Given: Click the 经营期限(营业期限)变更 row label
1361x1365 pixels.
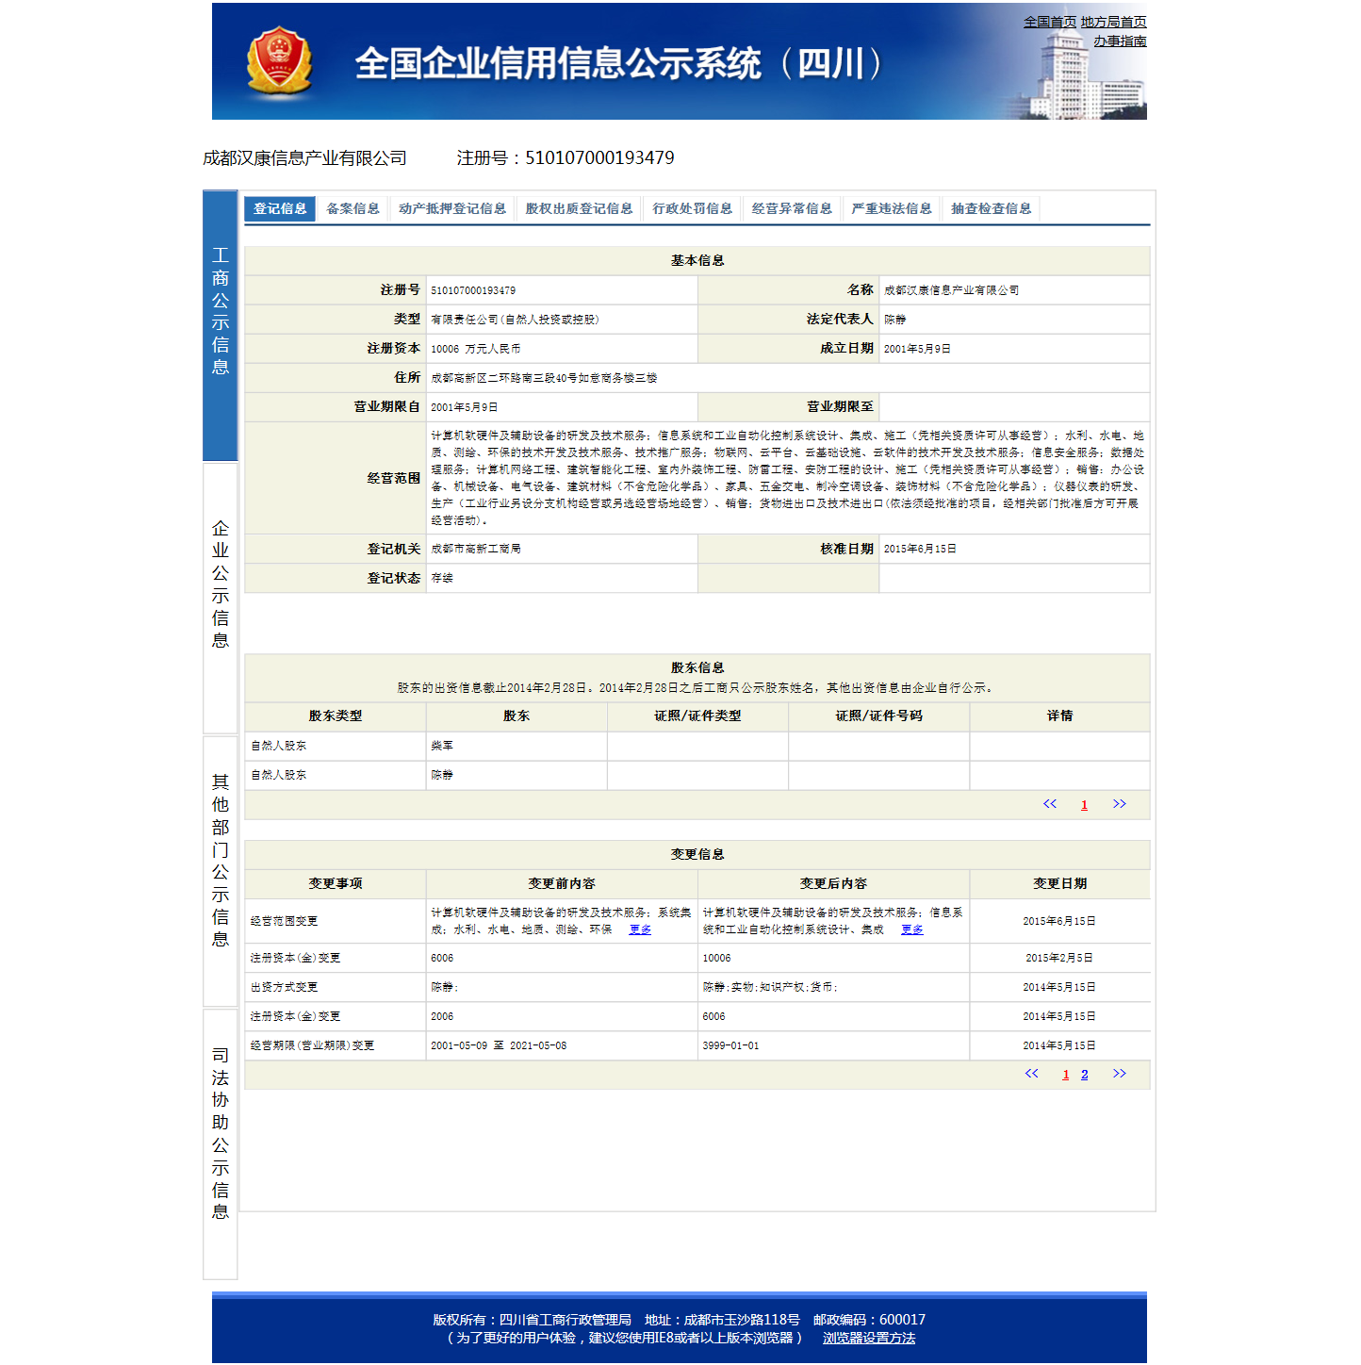Looking at the screenshot, I should (x=312, y=1045).
